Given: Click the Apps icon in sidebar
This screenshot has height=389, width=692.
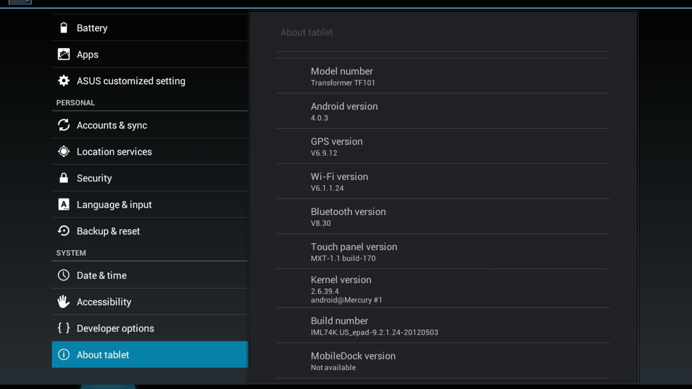Looking at the screenshot, I should (x=64, y=54).
